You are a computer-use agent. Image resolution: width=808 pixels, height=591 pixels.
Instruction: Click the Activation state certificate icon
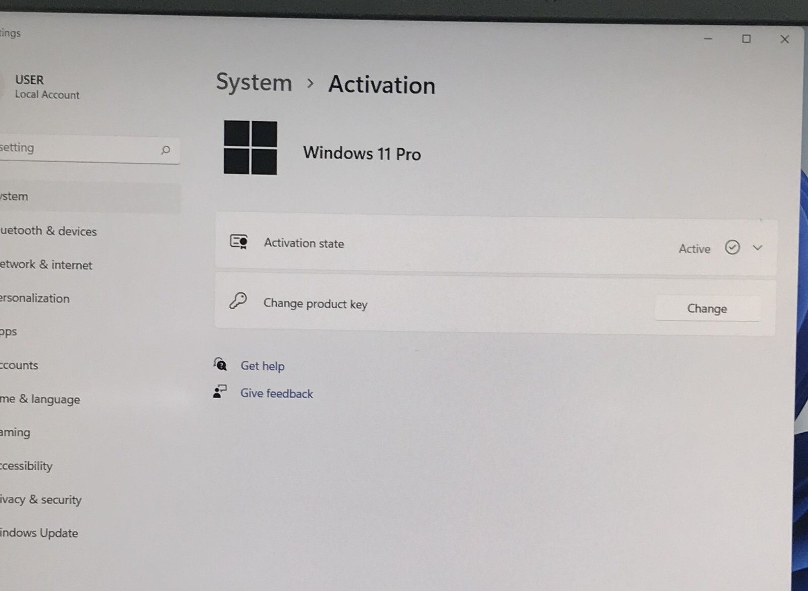[239, 242]
